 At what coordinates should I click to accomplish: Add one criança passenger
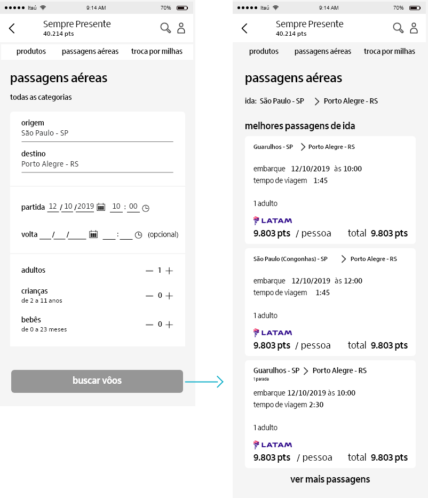[x=169, y=296]
